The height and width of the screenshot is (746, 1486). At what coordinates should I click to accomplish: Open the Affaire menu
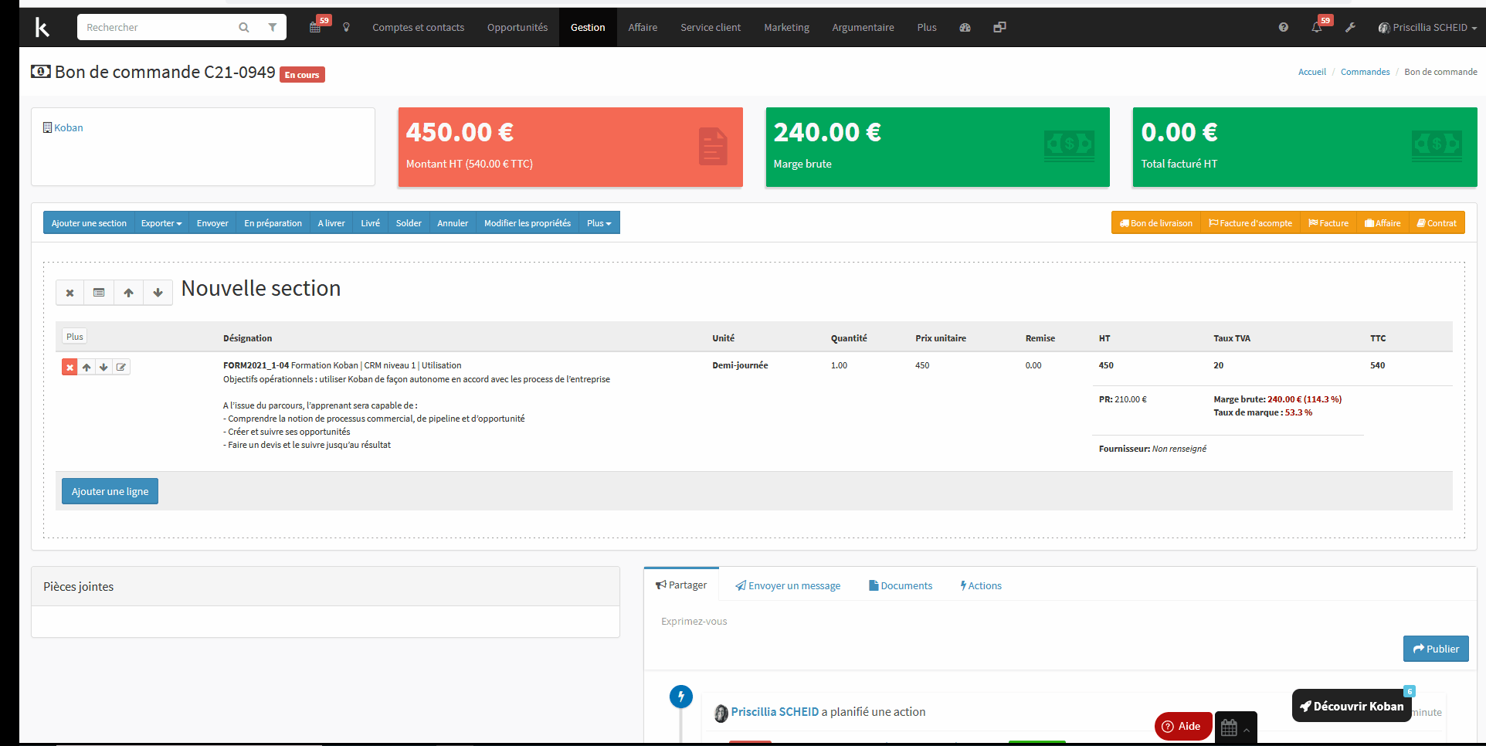(x=643, y=27)
